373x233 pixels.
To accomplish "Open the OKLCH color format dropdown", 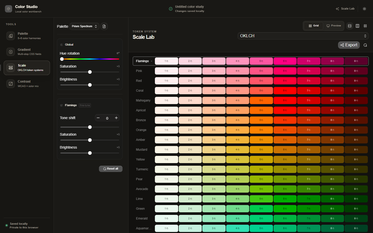I will point(303,36).
